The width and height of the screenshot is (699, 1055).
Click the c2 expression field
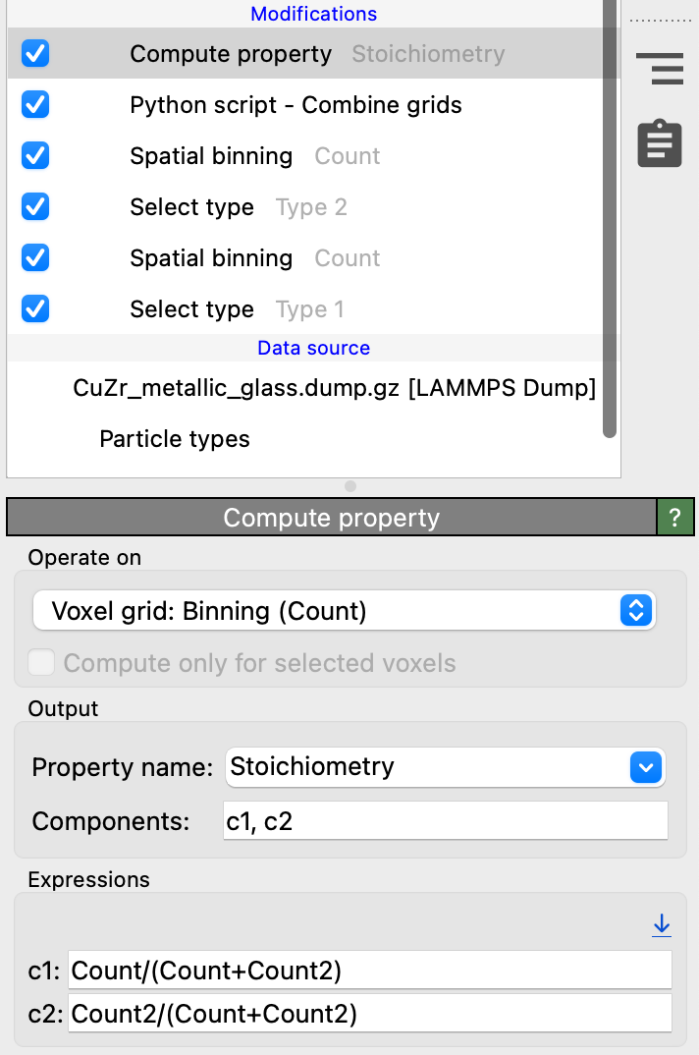tap(370, 1014)
